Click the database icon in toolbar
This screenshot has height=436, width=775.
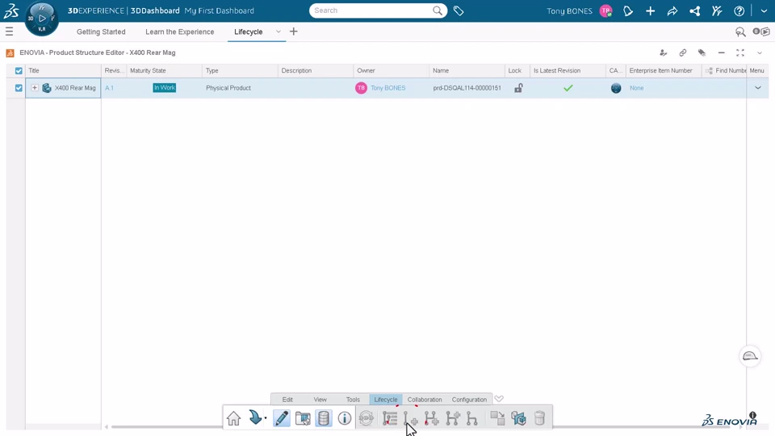[x=323, y=418]
